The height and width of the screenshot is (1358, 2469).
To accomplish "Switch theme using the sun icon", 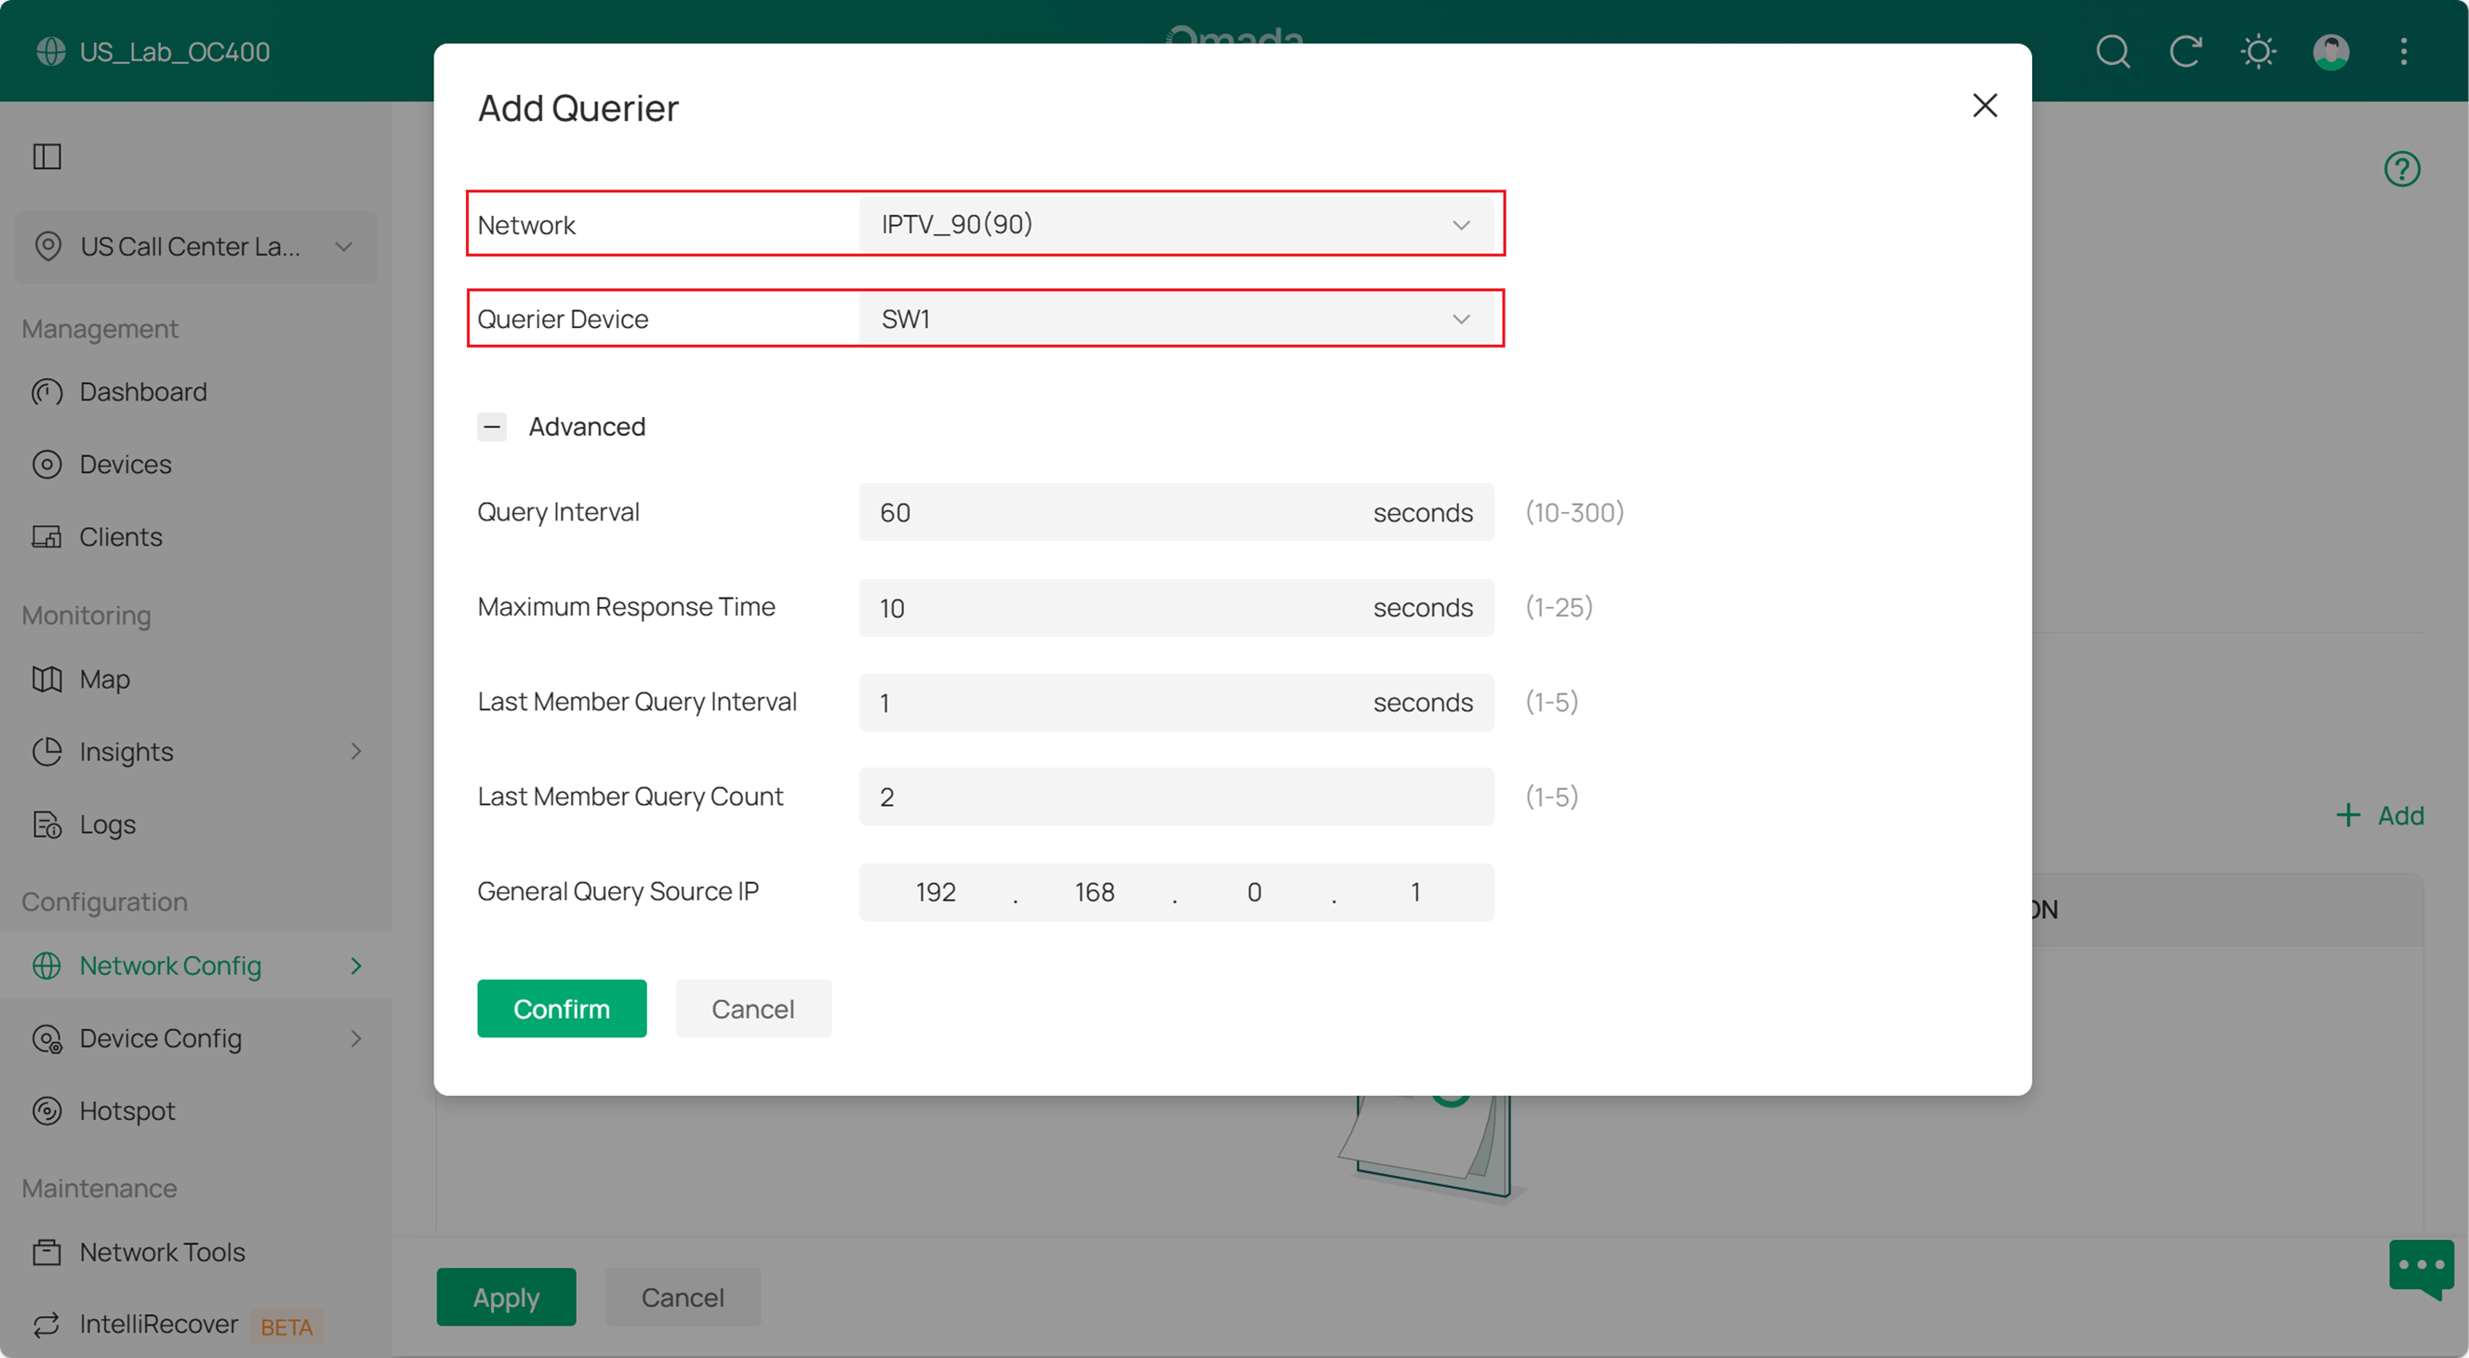I will 2258,52.
